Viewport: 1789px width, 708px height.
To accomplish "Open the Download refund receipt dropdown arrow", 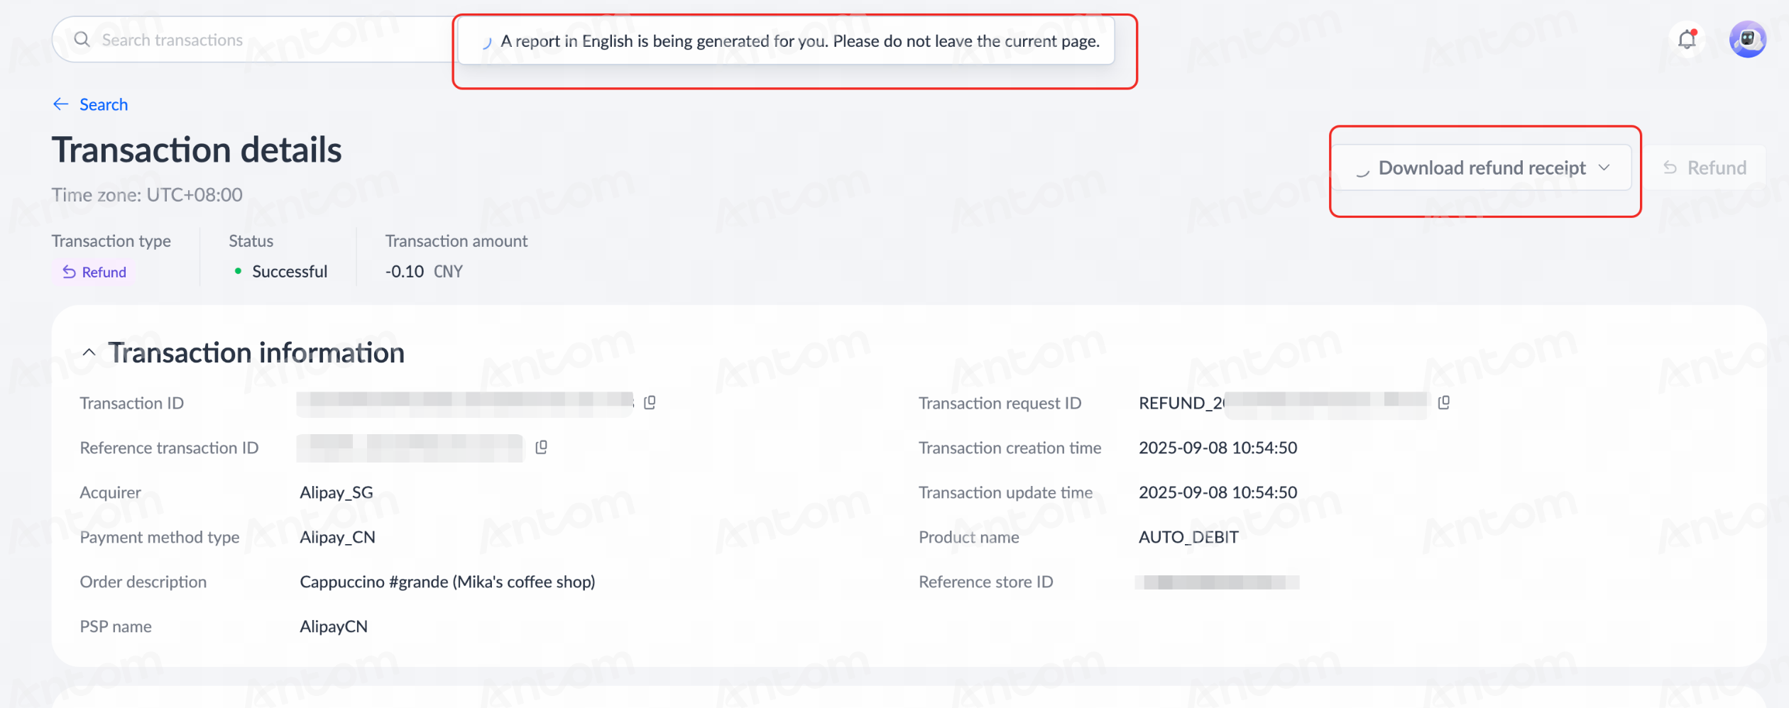I will (x=1604, y=168).
